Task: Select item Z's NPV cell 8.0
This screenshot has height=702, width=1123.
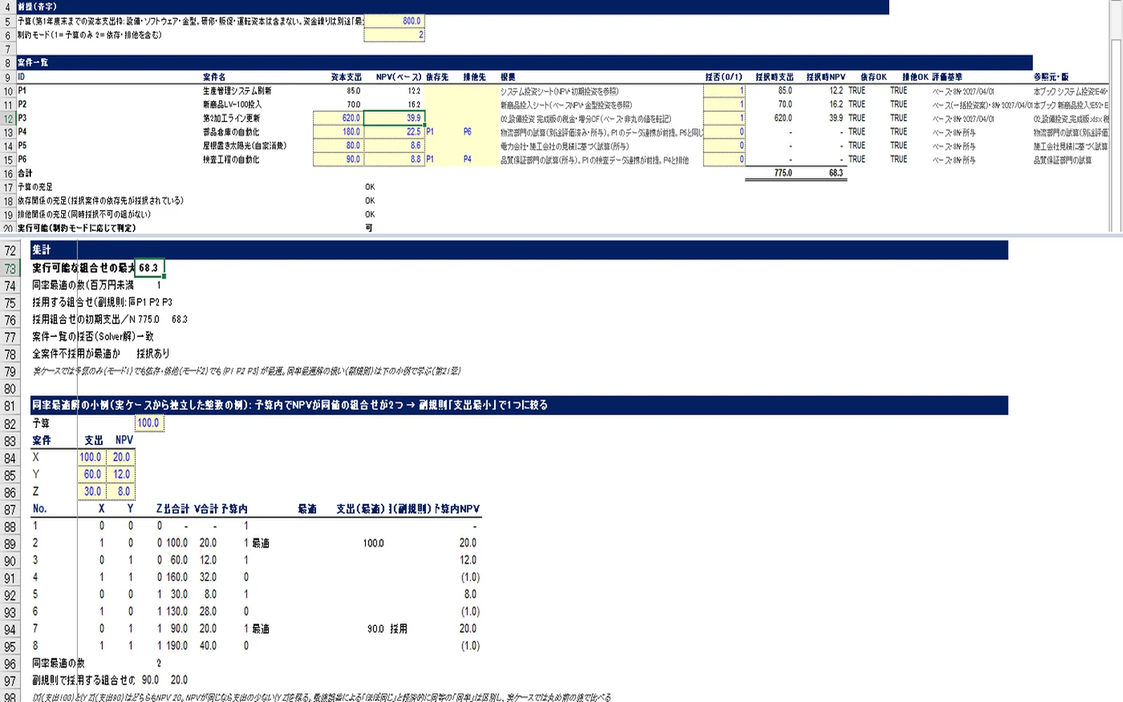Action: [121, 491]
